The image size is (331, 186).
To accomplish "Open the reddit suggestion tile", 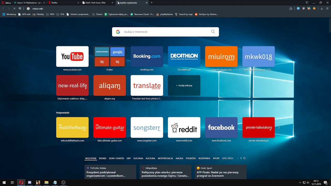I will tap(184, 127).
